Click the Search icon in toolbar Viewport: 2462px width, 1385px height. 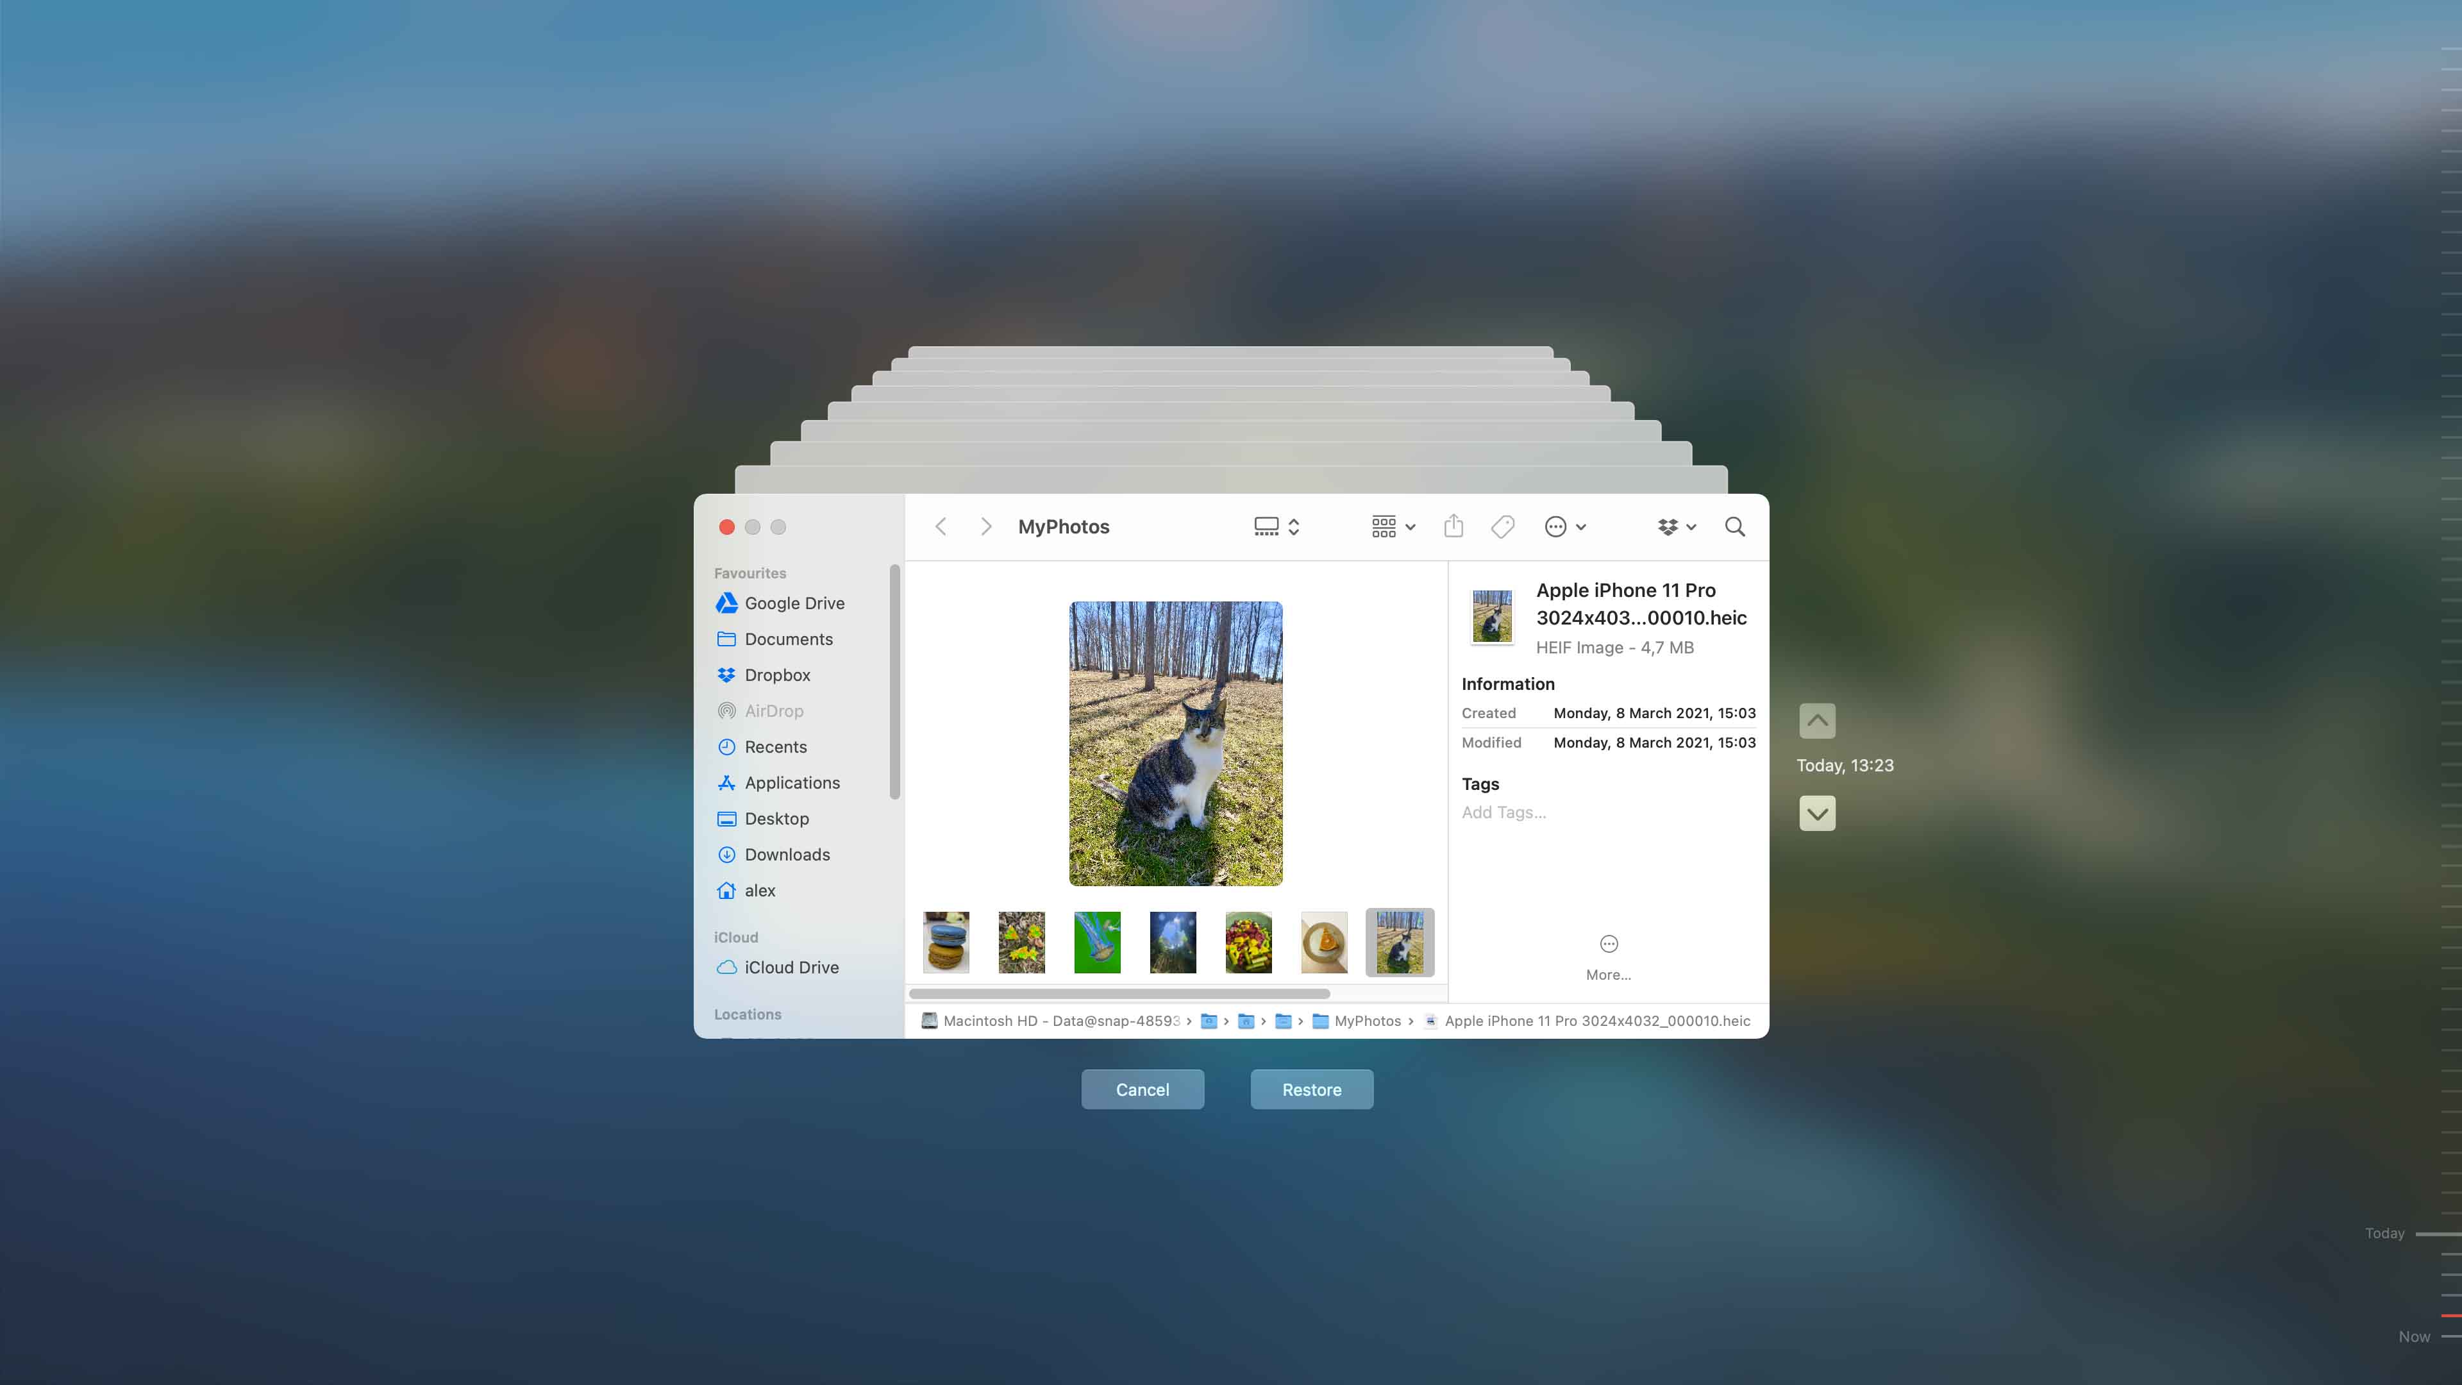(x=1733, y=526)
